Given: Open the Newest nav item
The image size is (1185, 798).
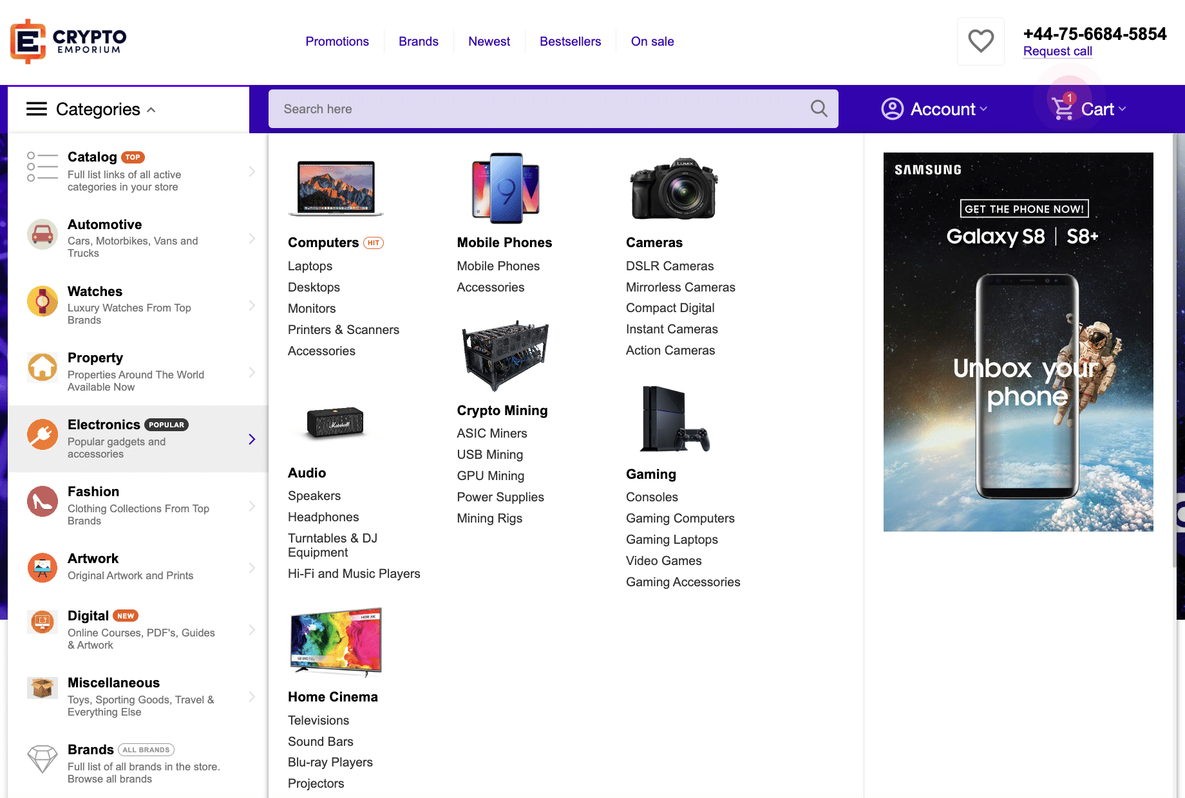Looking at the screenshot, I should point(489,41).
